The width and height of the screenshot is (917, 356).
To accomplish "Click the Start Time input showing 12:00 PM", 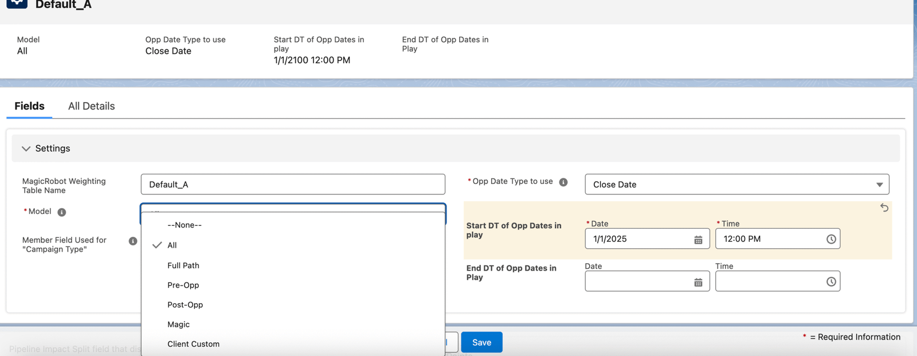I will coord(778,239).
